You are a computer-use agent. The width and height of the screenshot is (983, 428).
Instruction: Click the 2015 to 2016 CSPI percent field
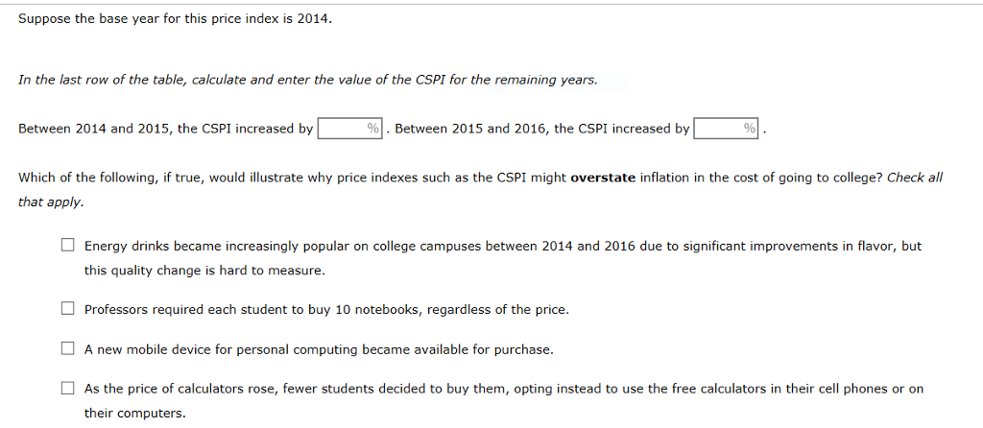pyautogui.click(x=726, y=129)
